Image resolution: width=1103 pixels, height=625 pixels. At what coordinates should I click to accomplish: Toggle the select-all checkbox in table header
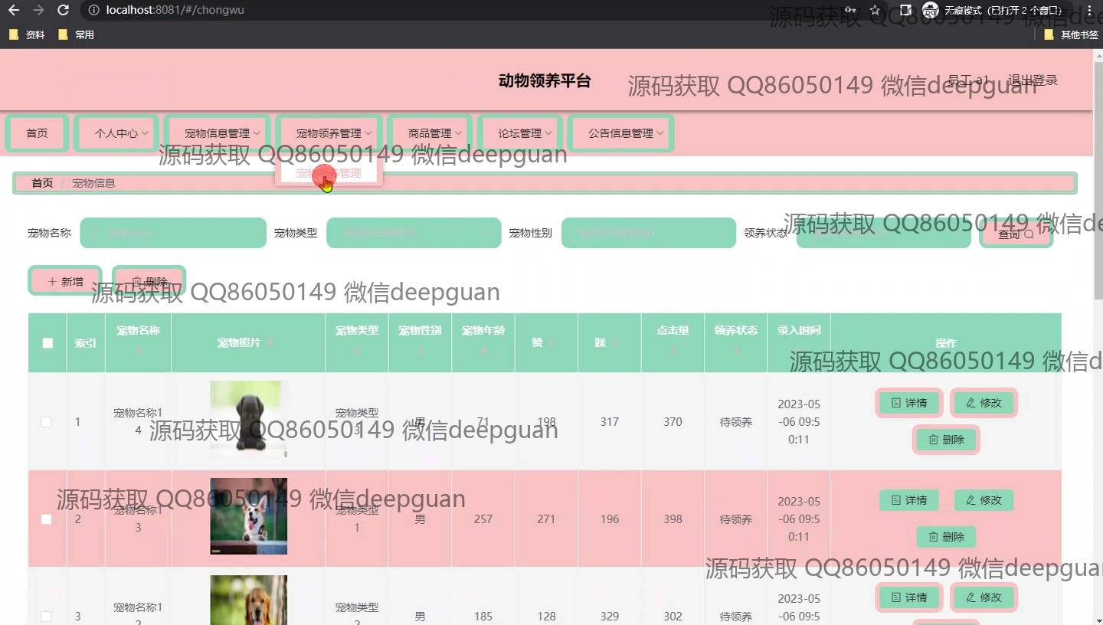tap(47, 343)
